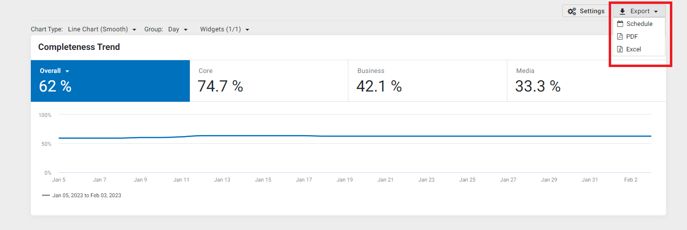Click the Completeness Trend heading
687x230 pixels.
click(x=79, y=47)
